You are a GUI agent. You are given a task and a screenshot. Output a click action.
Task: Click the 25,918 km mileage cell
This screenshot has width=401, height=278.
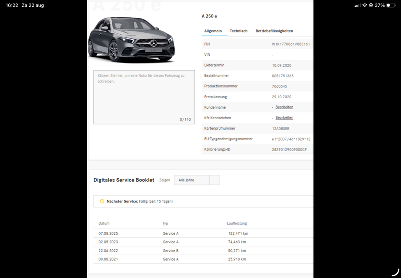click(237, 259)
